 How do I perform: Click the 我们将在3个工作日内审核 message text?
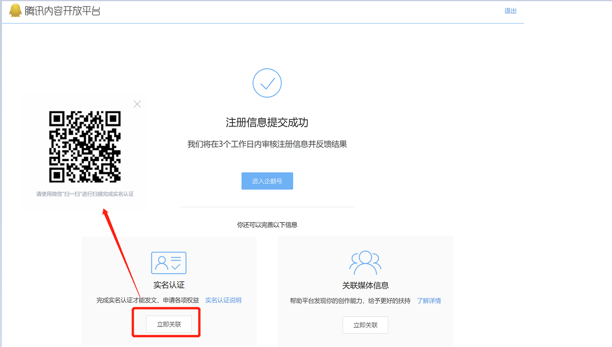267,144
